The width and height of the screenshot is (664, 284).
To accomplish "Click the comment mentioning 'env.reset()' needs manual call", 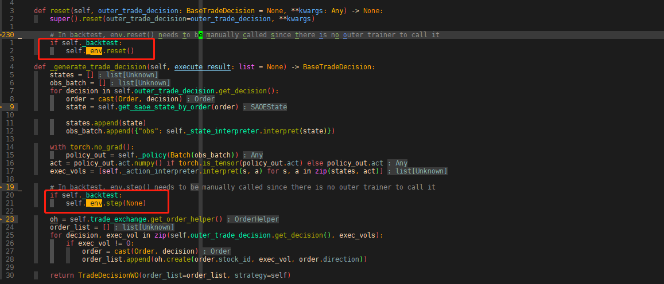I will (x=244, y=35).
